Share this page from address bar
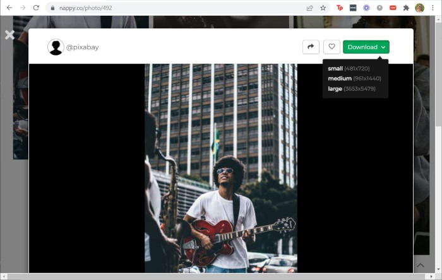This screenshot has height=280, width=442. point(309,8)
